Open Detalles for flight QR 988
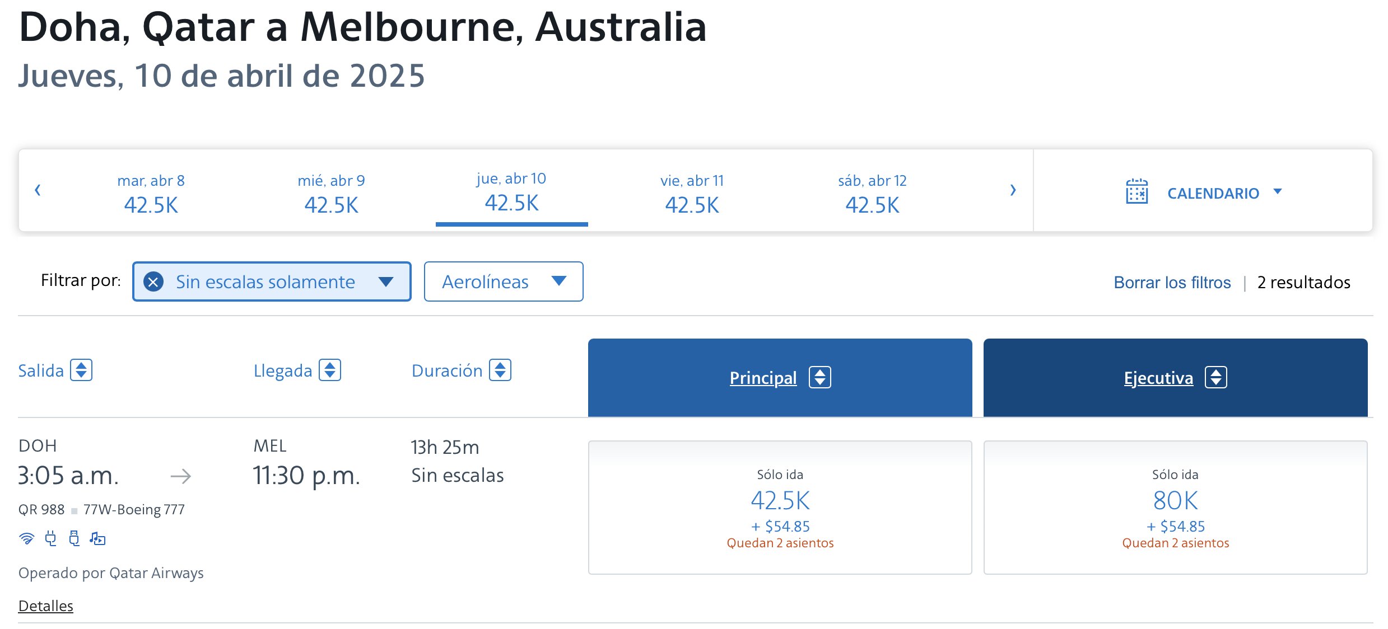 coord(46,606)
